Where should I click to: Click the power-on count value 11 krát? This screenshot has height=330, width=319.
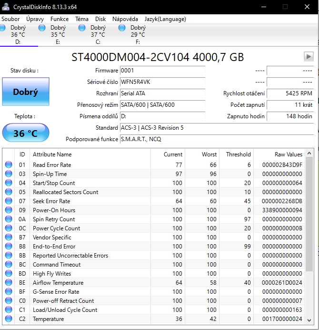pos(290,104)
